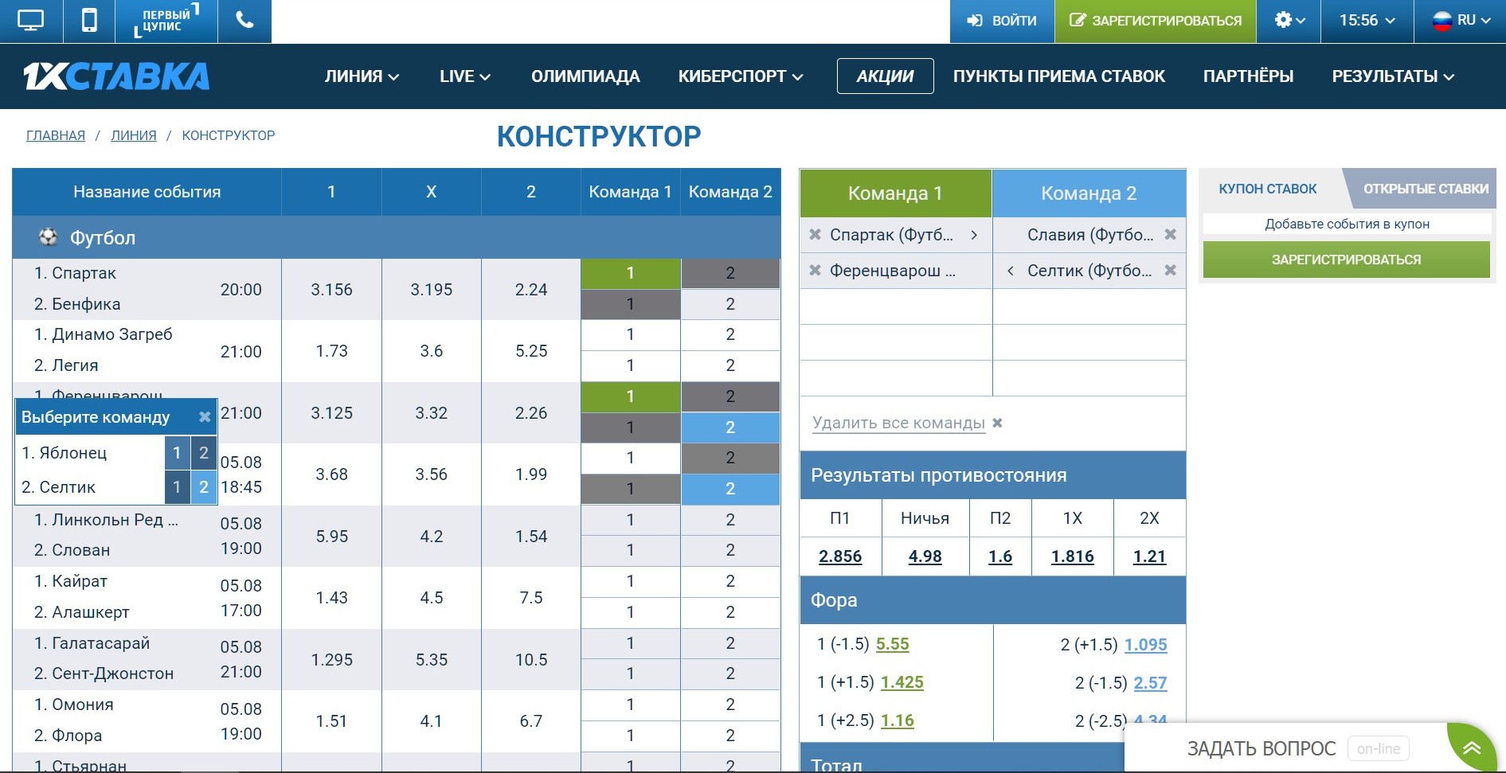Open RU language selector
Image resolution: width=1506 pixels, height=773 pixels.
pos(1461,21)
